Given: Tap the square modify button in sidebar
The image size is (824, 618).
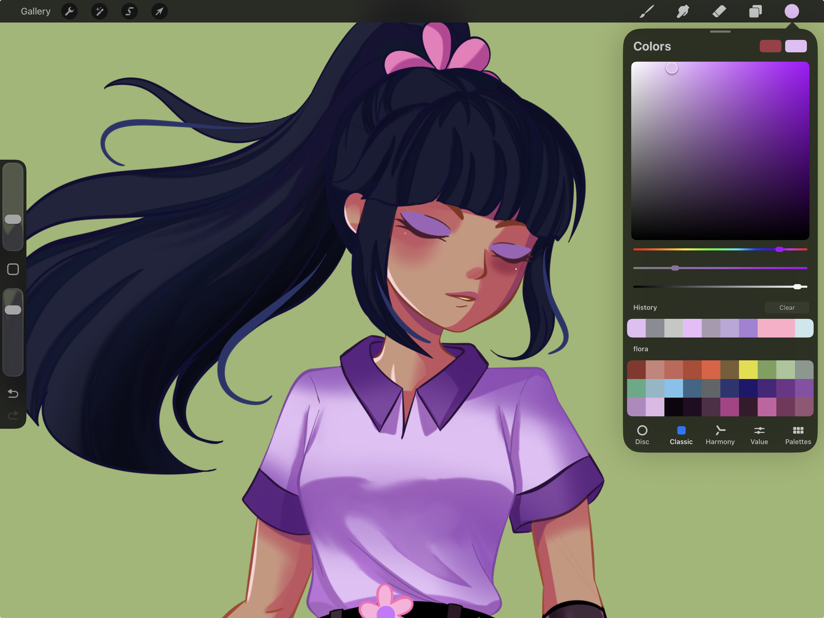Looking at the screenshot, I should [x=13, y=269].
